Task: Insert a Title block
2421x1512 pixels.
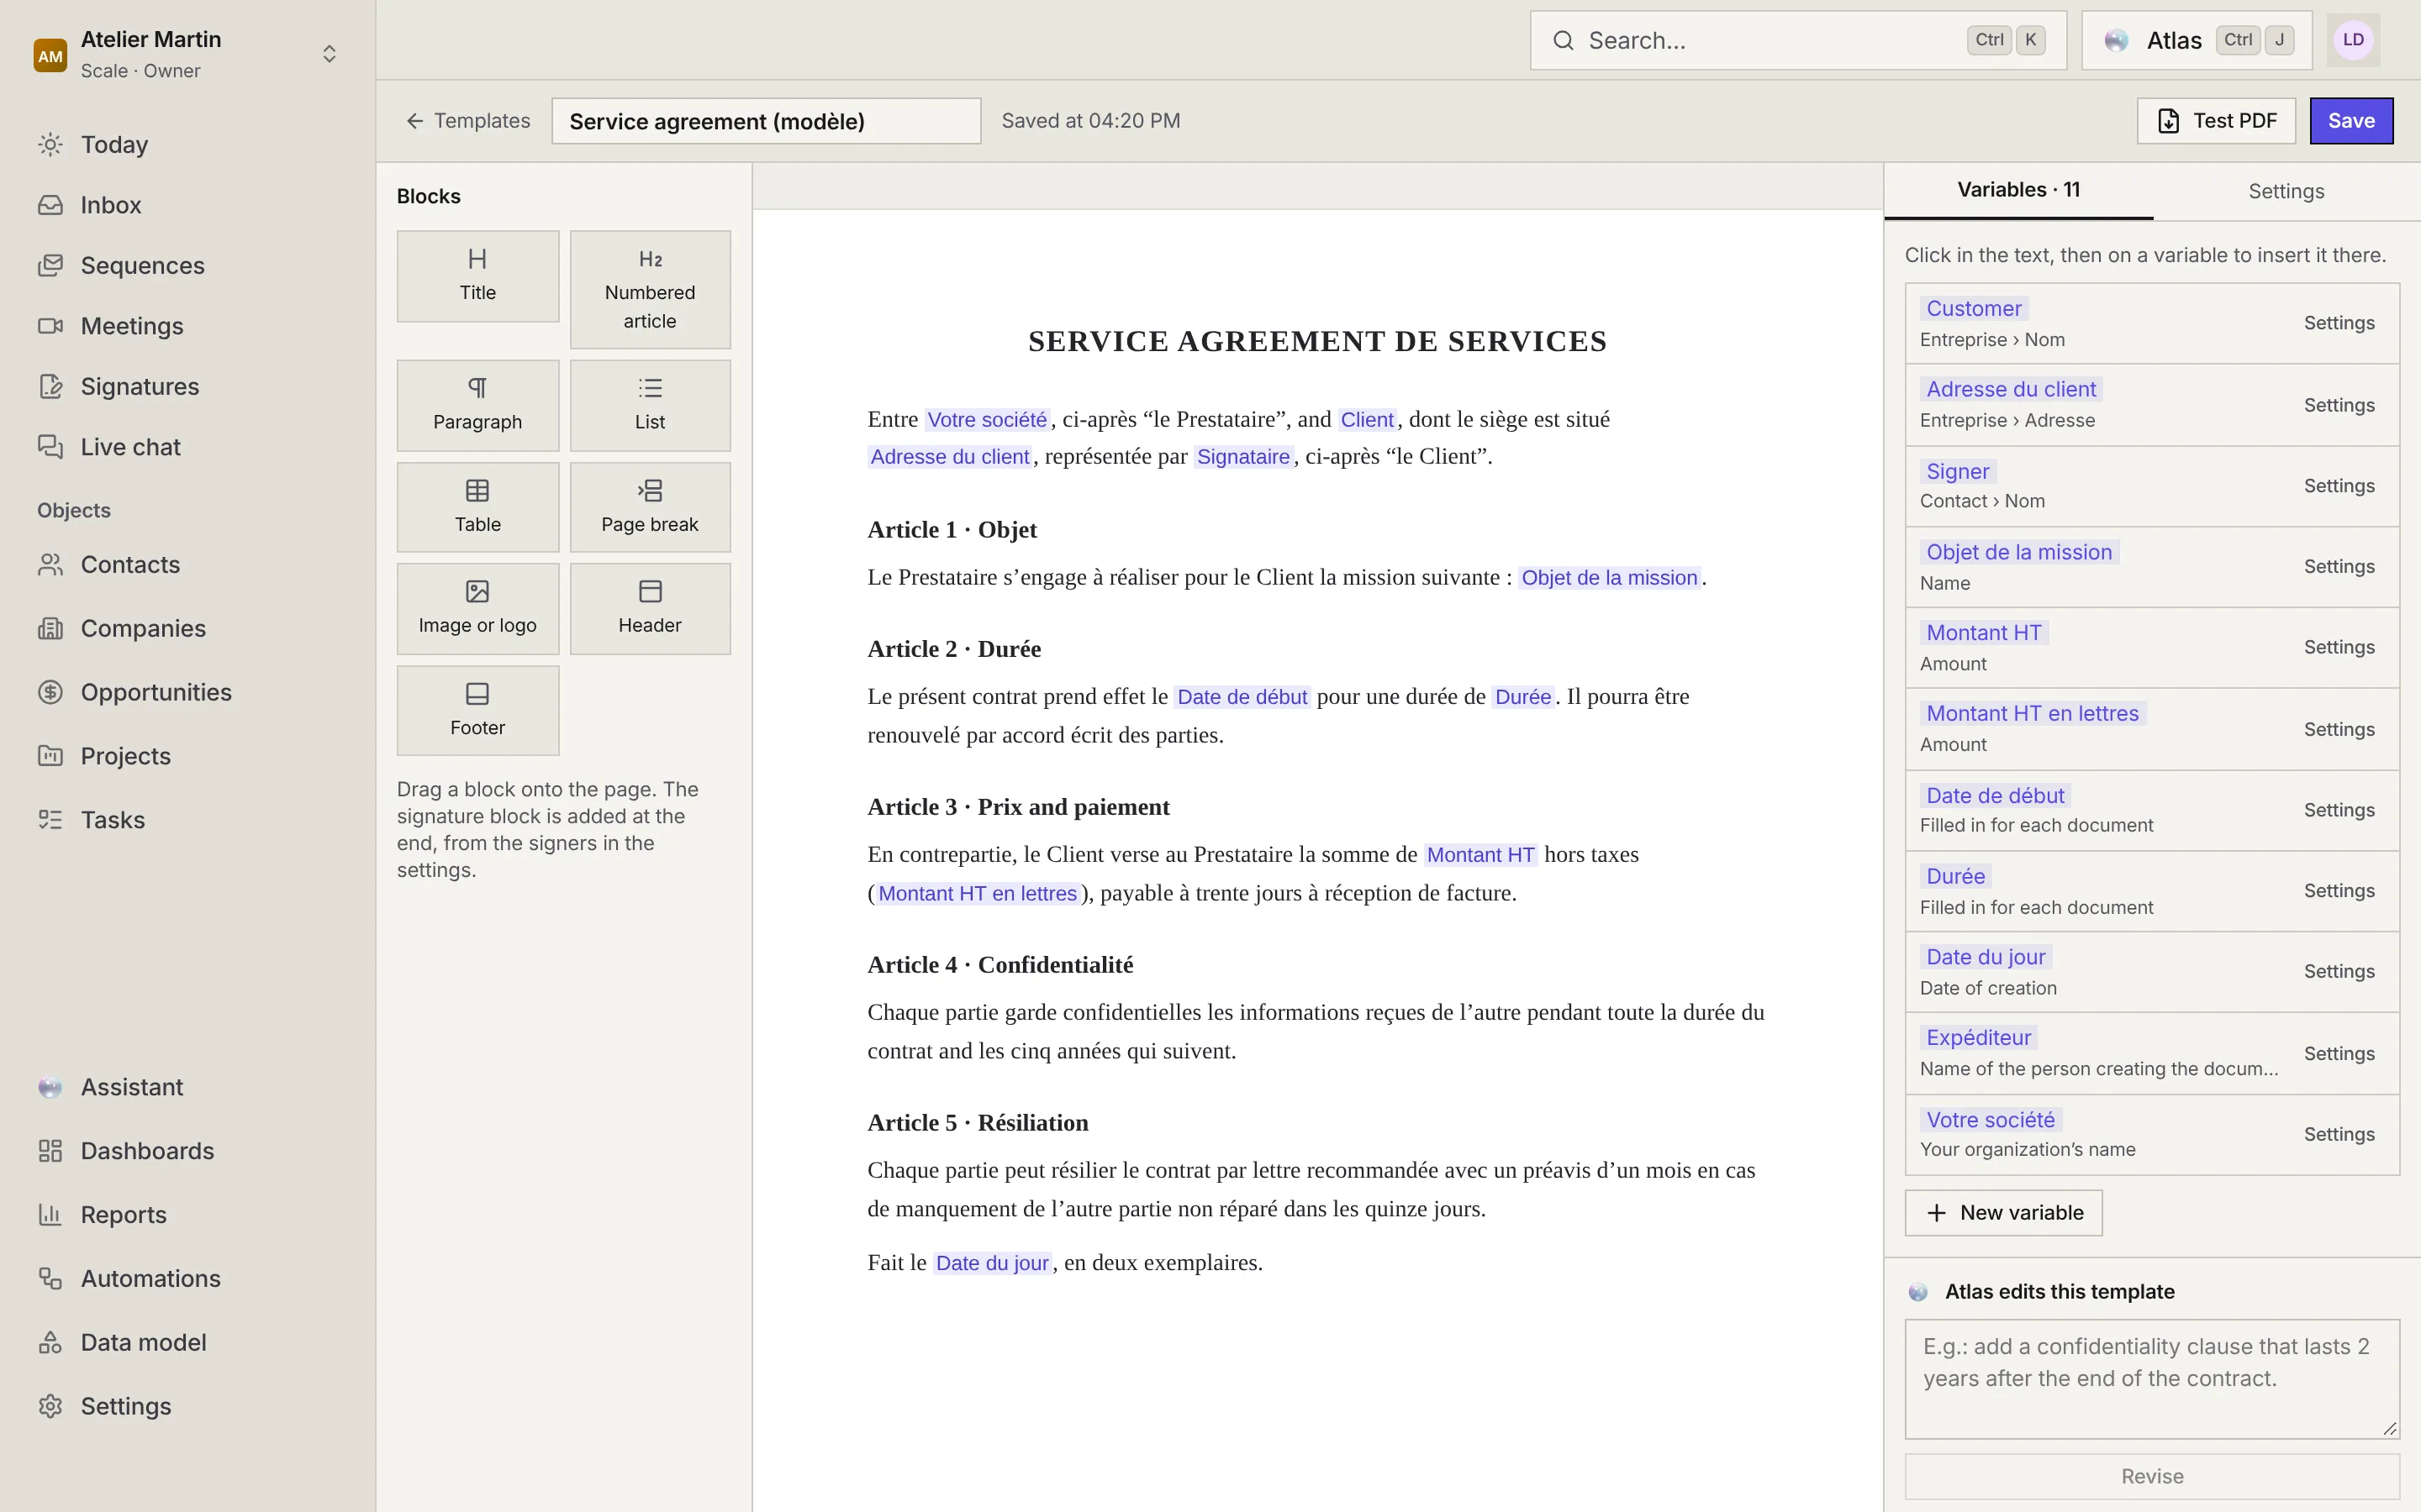Action: click(x=477, y=276)
